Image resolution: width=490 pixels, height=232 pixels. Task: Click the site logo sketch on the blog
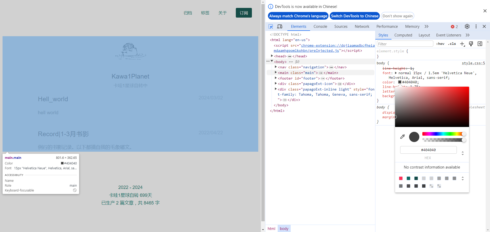coord(130,51)
